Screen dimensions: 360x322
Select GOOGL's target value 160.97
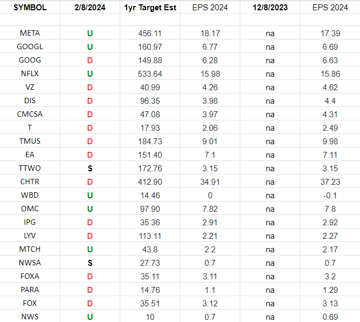point(150,47)
